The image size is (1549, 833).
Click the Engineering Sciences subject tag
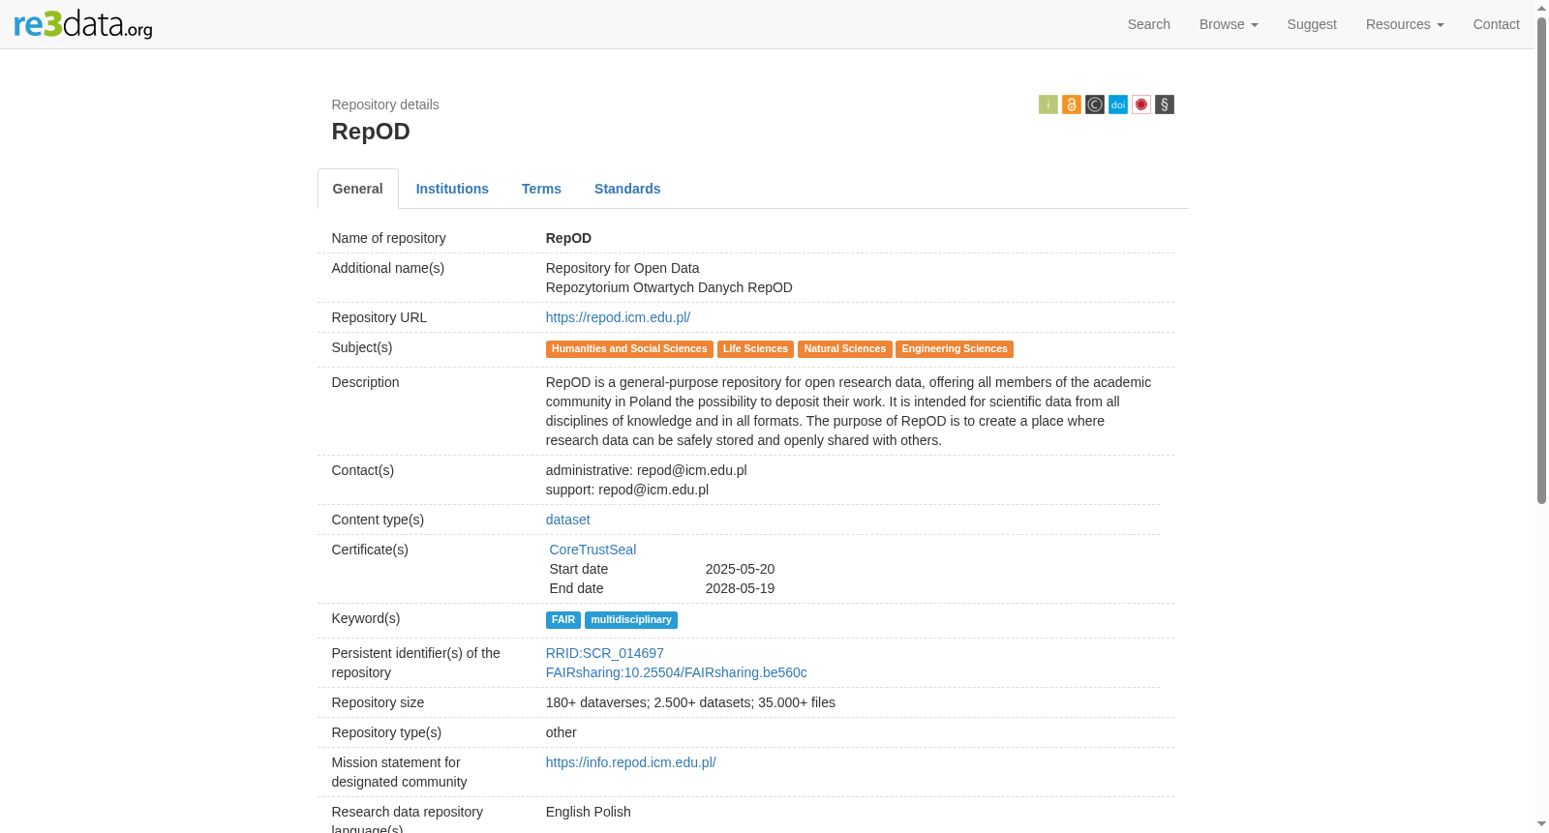point(955,349)
